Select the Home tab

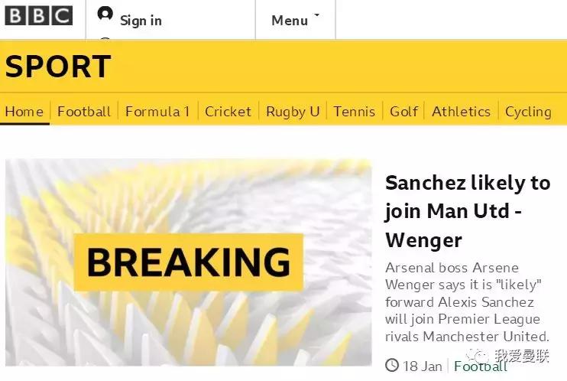tap(24, 112)
